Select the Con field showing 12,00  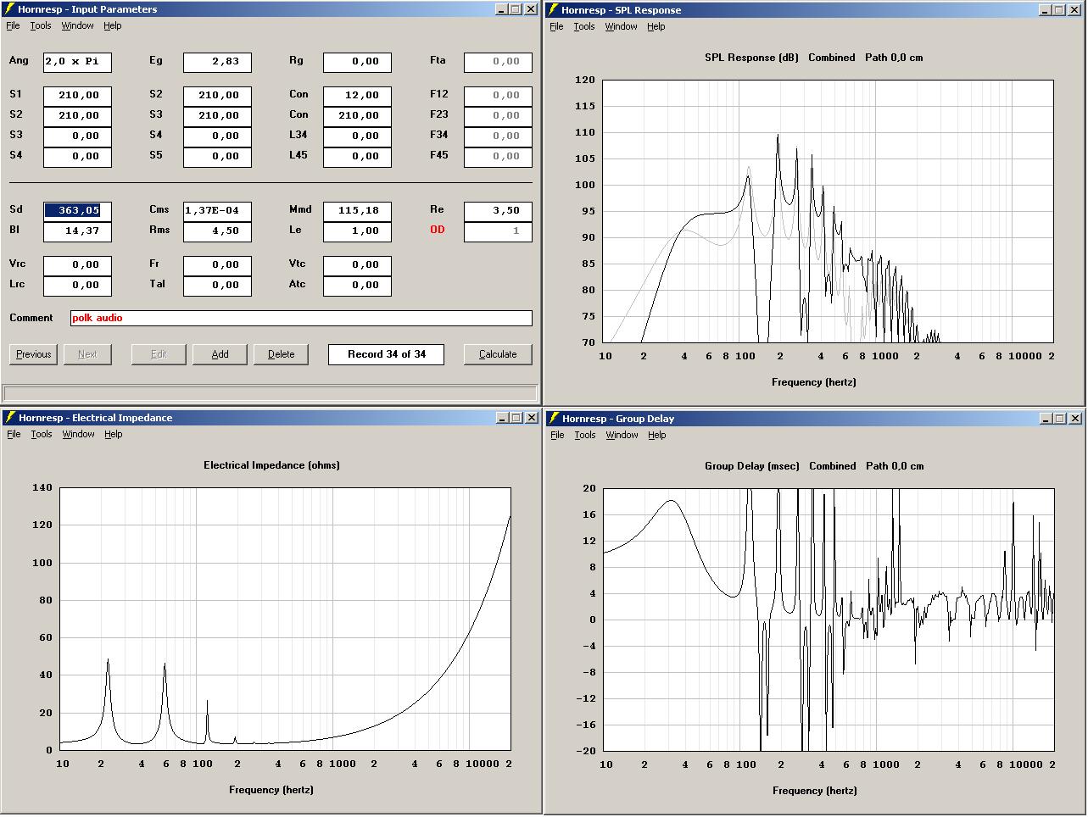(x=357, y=96)
